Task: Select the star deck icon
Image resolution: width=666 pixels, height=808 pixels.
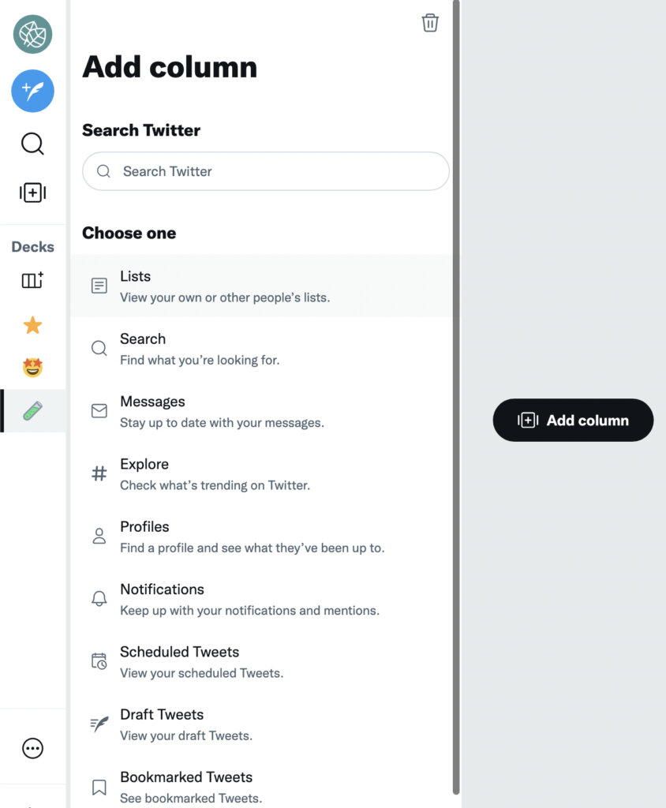Action: click(32, 325)
